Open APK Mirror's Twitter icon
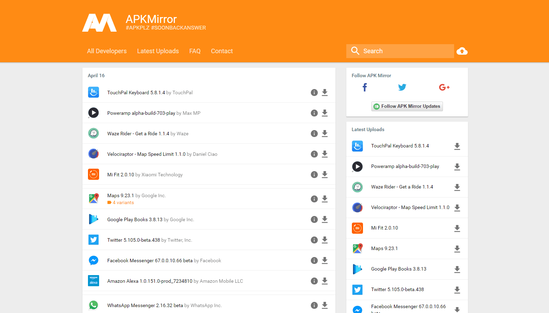 click(x=402, y=87)
